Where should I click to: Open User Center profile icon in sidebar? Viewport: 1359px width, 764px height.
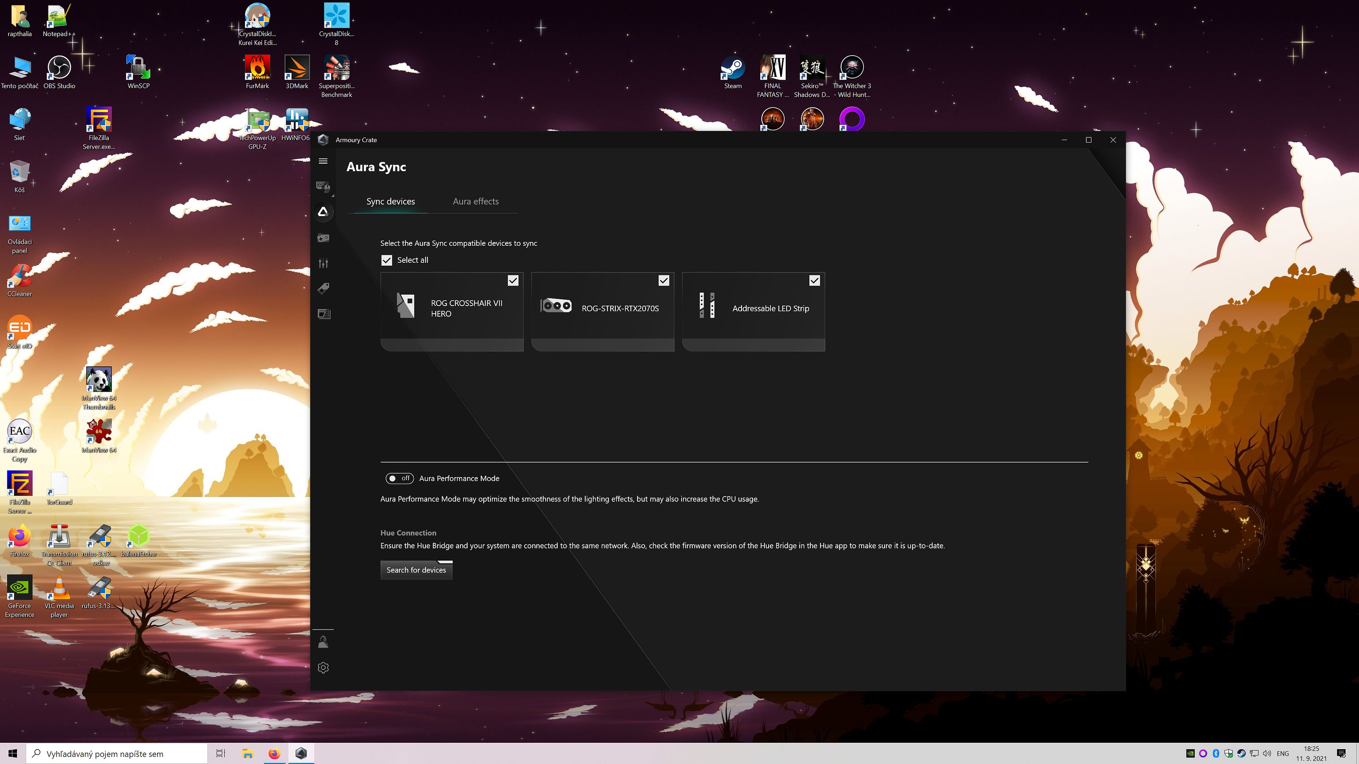click(323, 642)
